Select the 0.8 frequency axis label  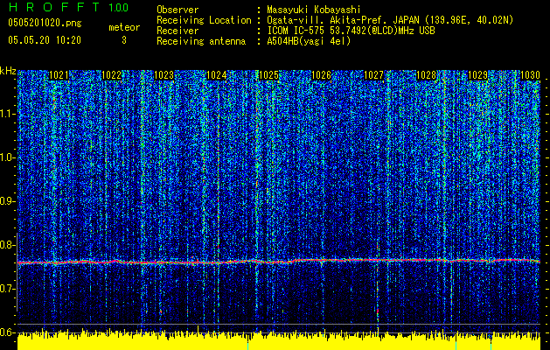[8, 245]
